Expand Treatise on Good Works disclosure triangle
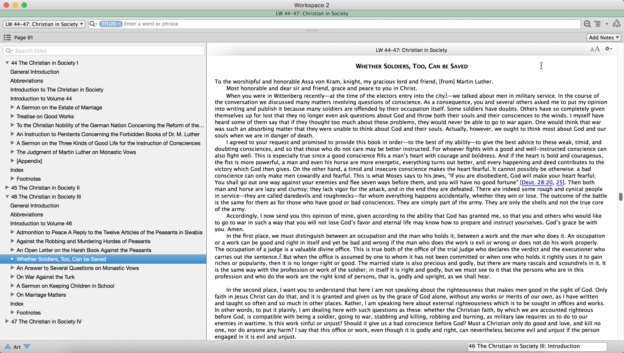The width and height of the screenshot is (624, 353). (x=12, y=116)
